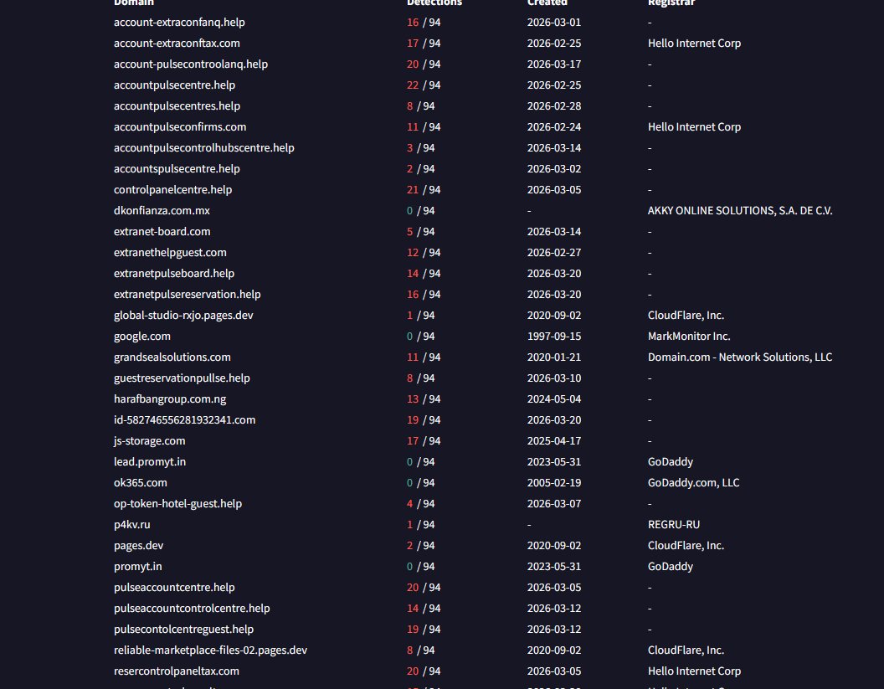Screen dimensions: 884x689
Task: Open accountpulsecontrolhubscentre.help domain
Action: pyautogui.click(x=204, y=147)
